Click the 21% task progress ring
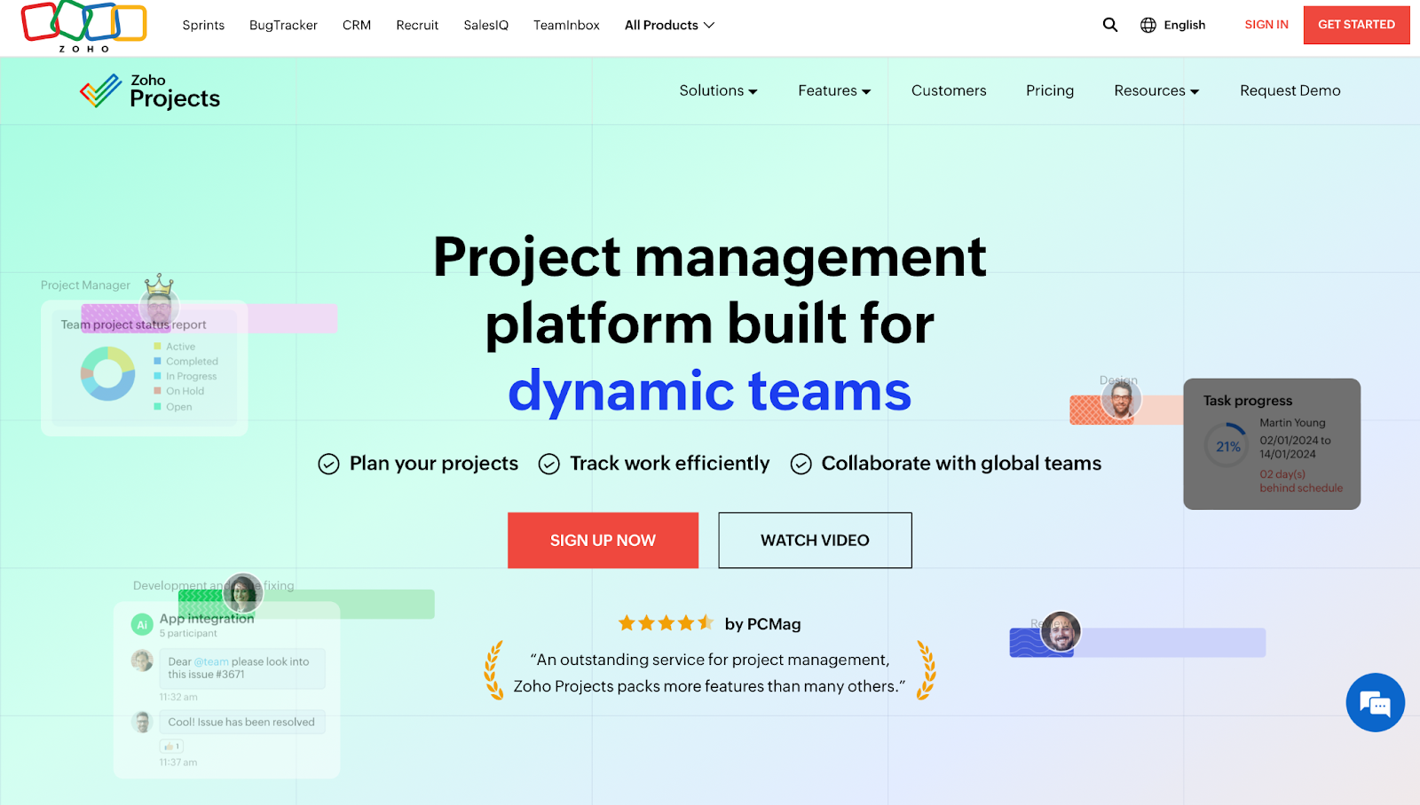1420x805 pixels. tap(1227, 446)
